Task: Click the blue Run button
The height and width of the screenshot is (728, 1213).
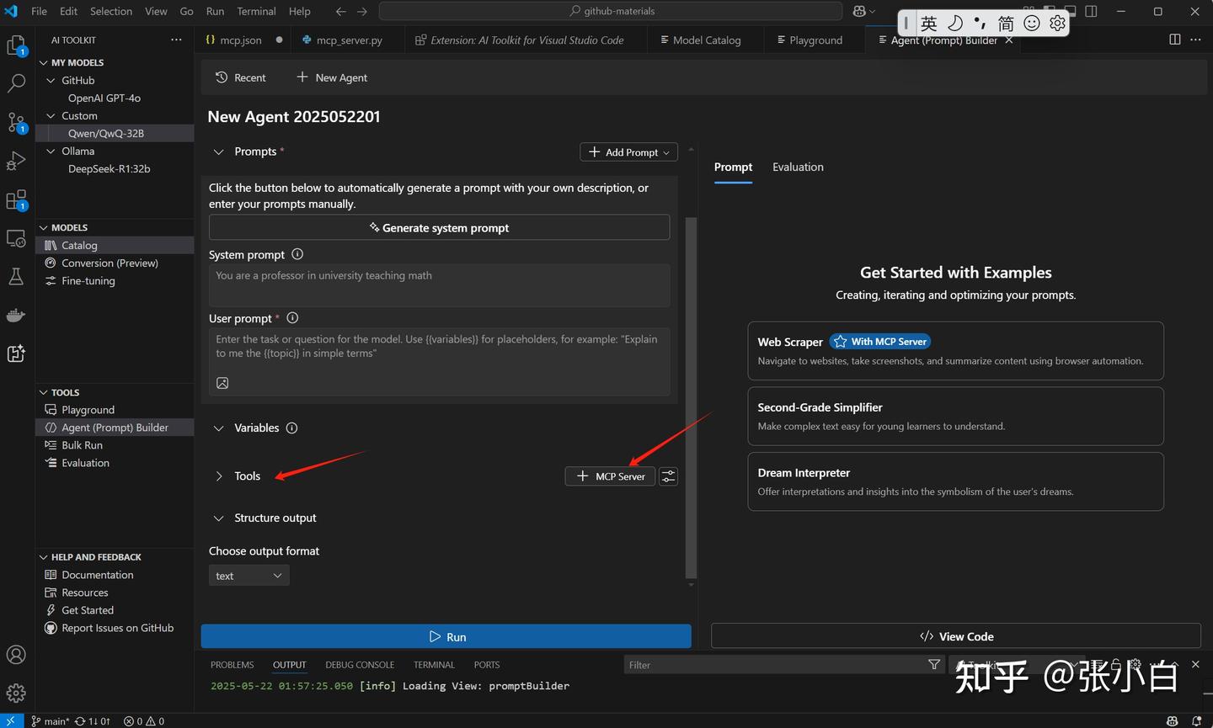Action: pyautogui.click(x=446, y=636)
